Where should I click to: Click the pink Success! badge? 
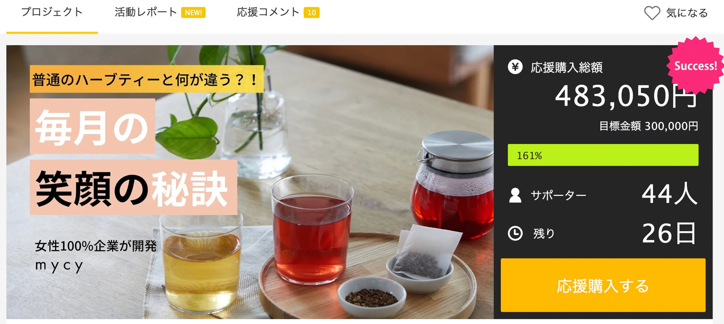[695, 66]
